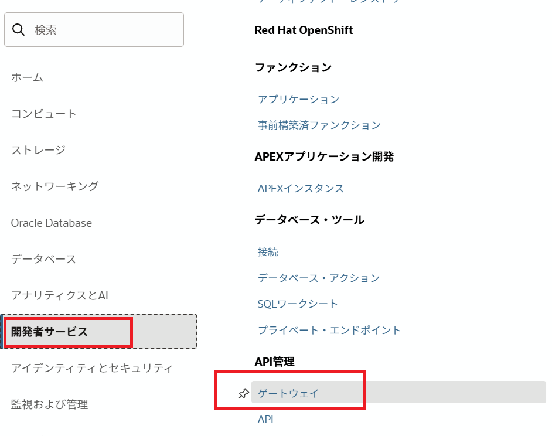Select 監視および管理 in the sidebar
Screen dimensions: 552x436
50,404
